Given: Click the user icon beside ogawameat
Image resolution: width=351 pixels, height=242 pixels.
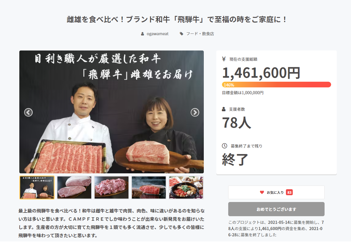Looking at the screenshot, I should [143, 34].
